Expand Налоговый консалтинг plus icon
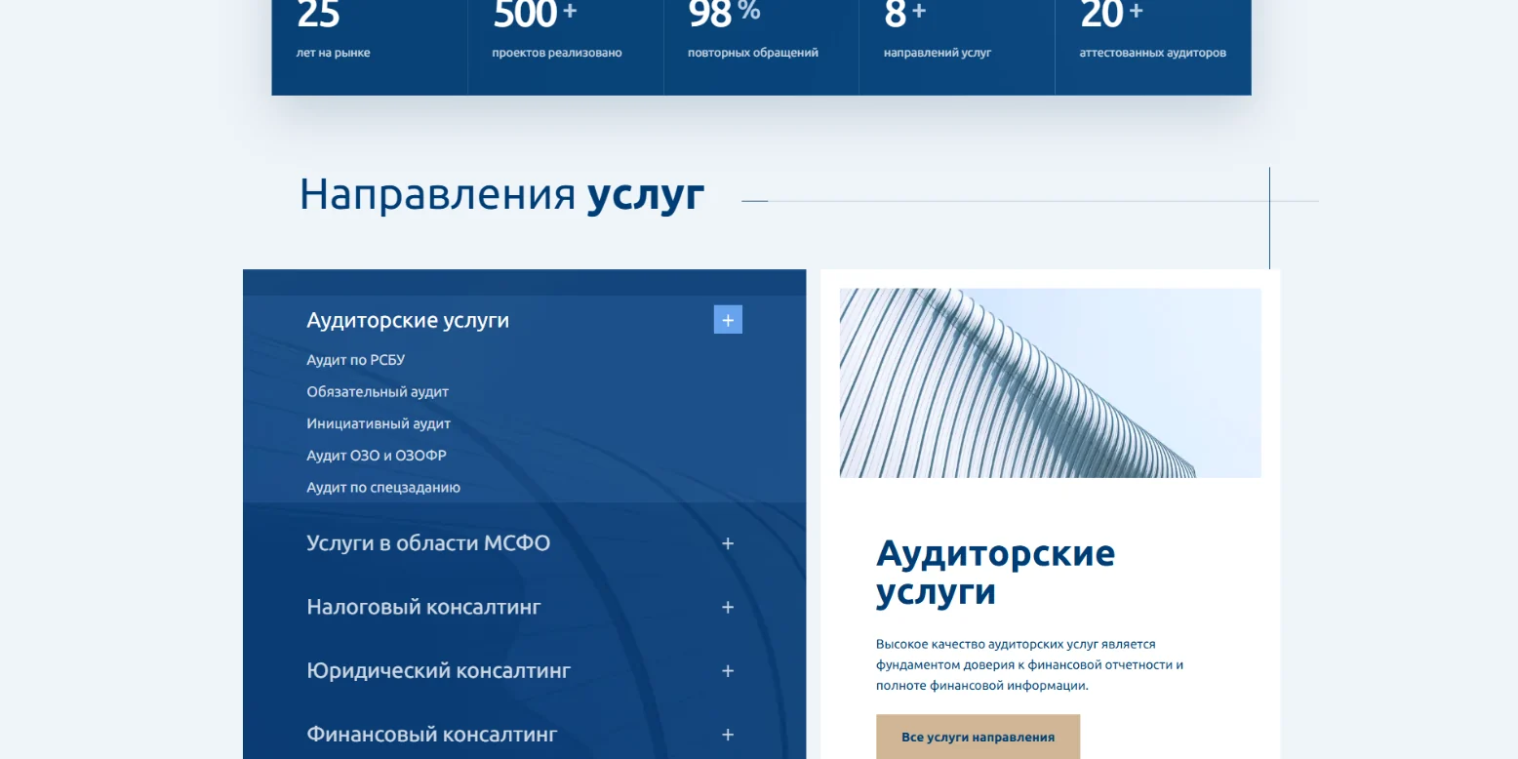 [x=728, y=607]
